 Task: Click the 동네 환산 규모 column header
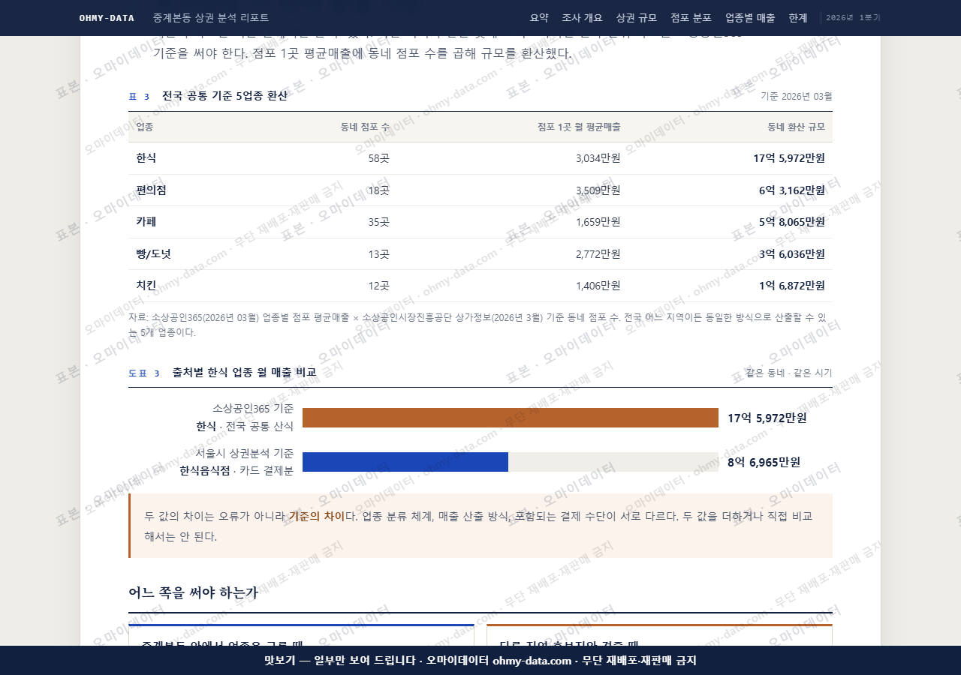[796, 127]
